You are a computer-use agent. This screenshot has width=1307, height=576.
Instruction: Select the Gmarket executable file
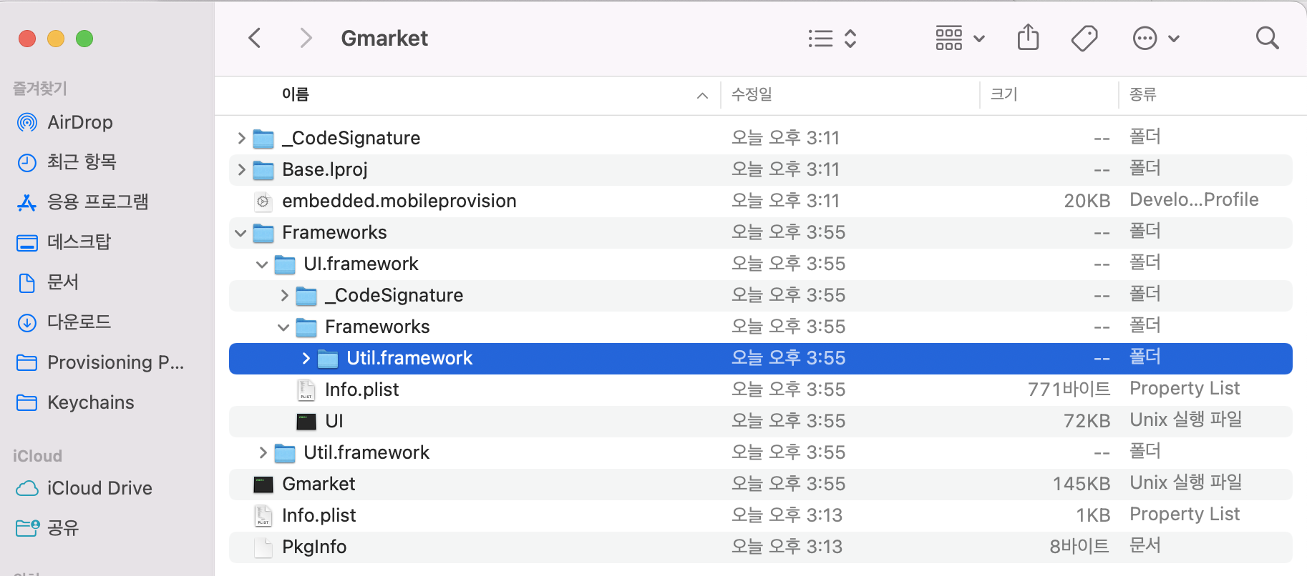[761, 484]
